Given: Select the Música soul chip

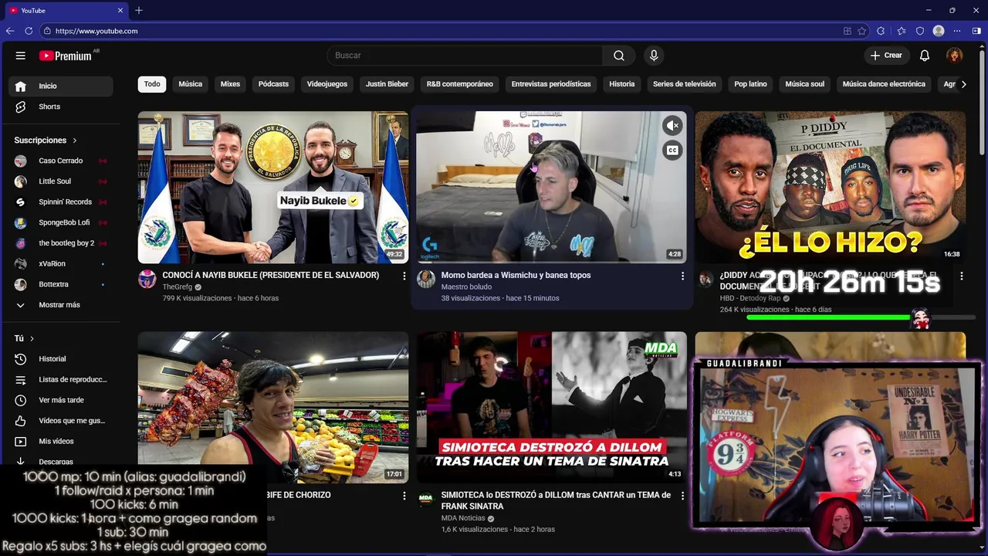Looking at the screenshot, I should point(804,84).
